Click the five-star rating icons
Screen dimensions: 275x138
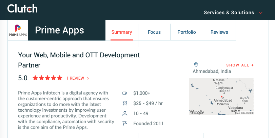click(47, 78)
